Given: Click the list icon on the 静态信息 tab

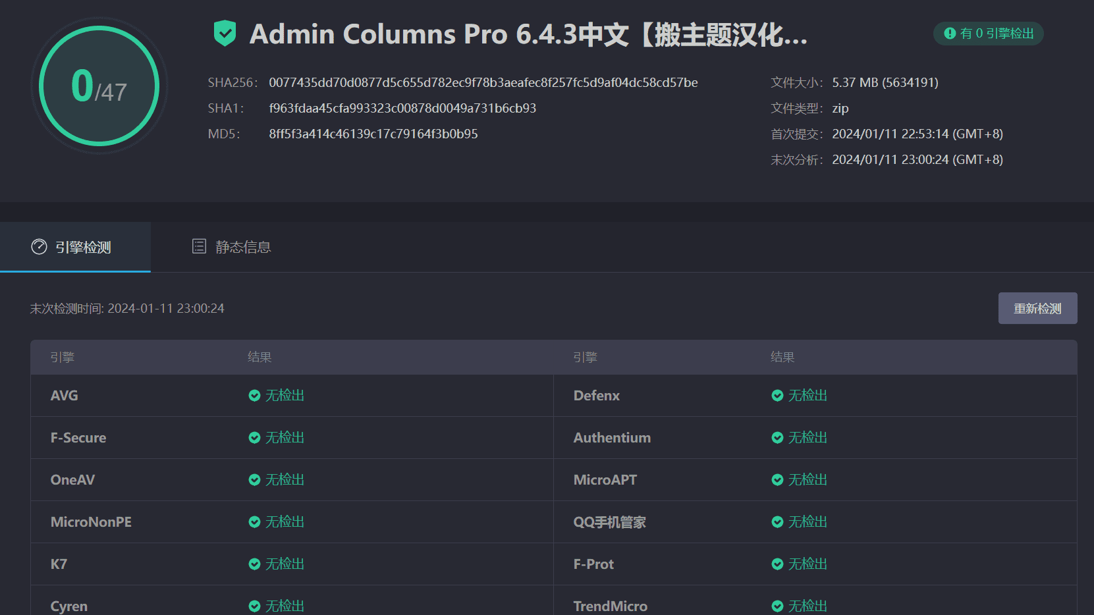Looking at the screenshot, I should [x=199, y=246].
